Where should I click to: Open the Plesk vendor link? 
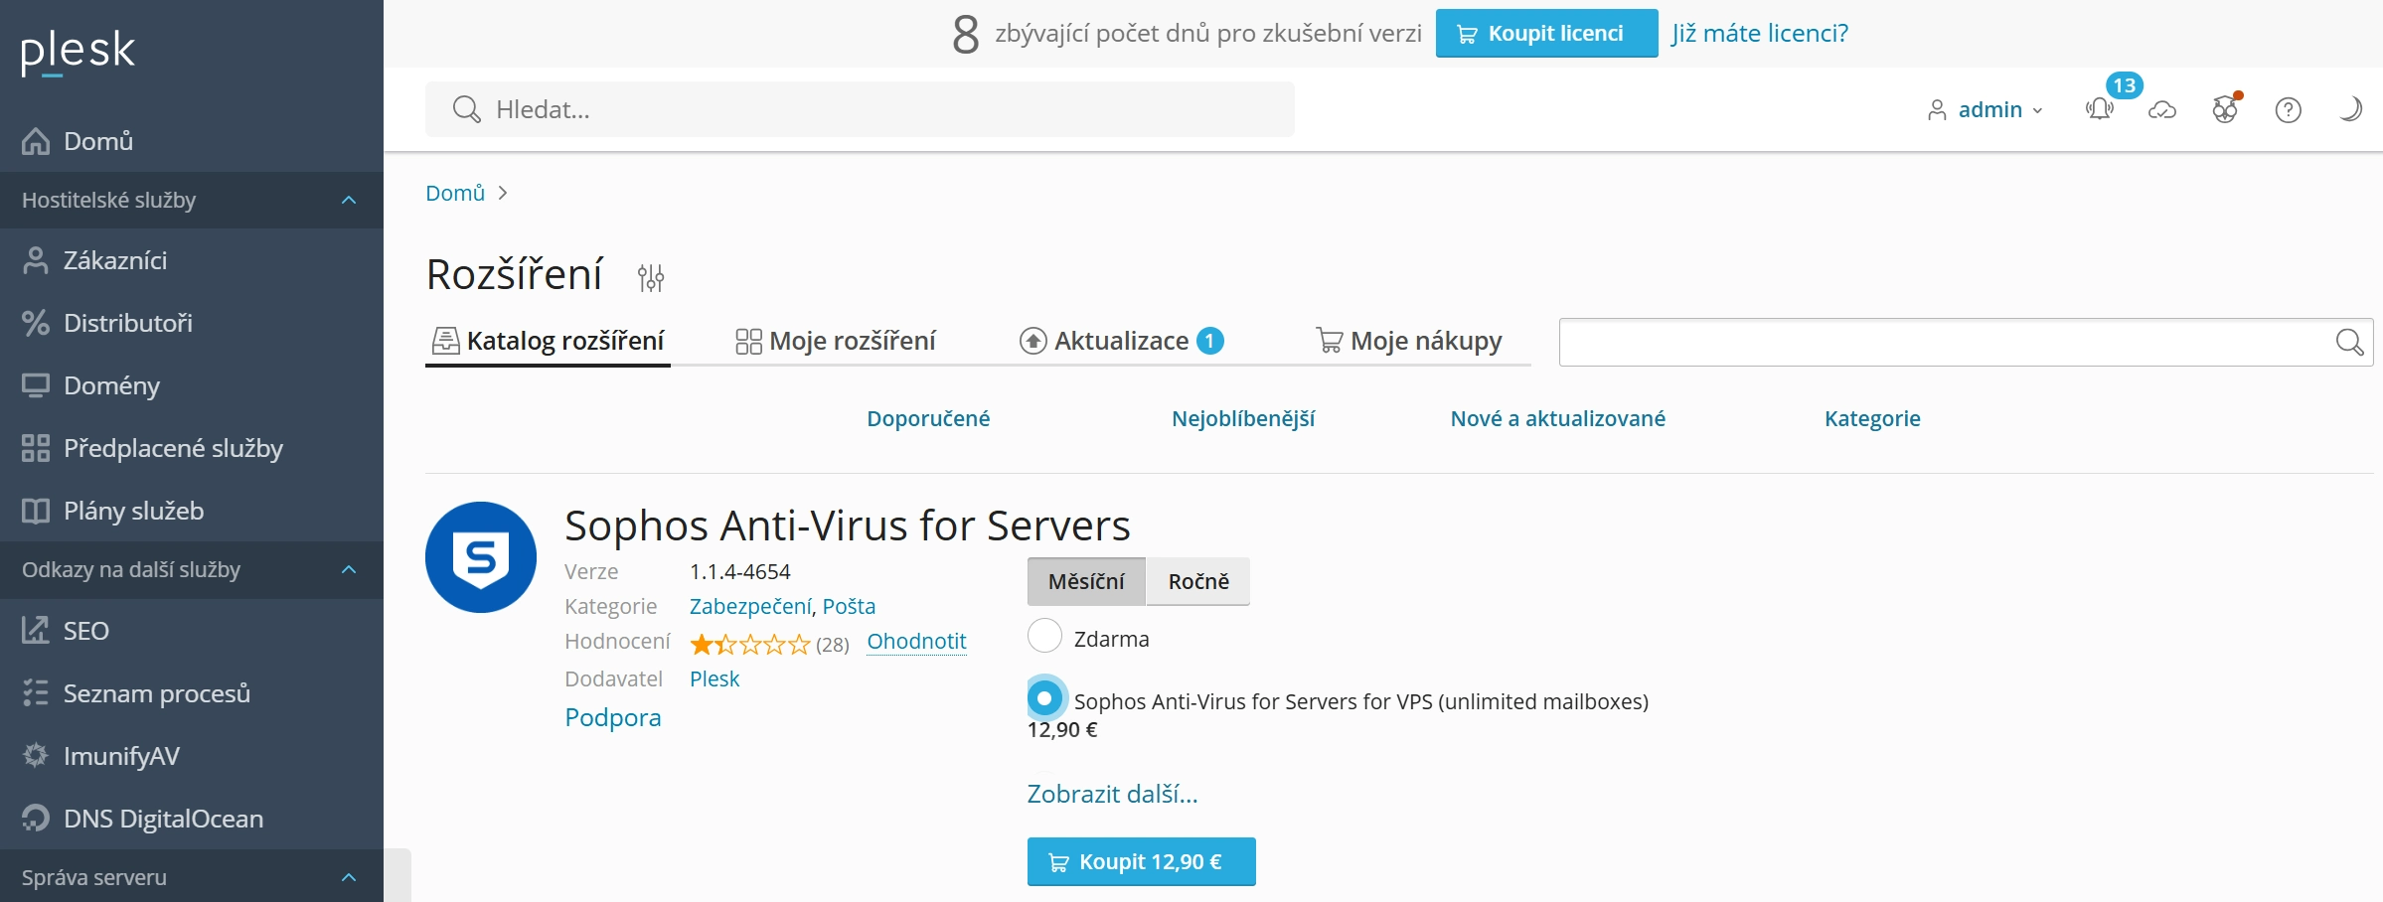(x=715, y=678)
